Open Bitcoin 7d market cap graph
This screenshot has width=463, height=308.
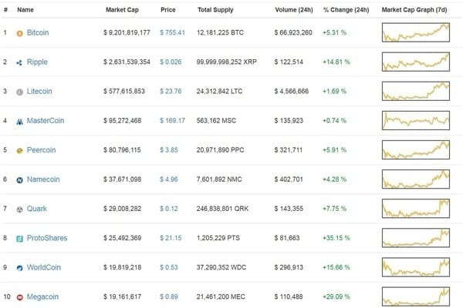[x=415, y=33]
